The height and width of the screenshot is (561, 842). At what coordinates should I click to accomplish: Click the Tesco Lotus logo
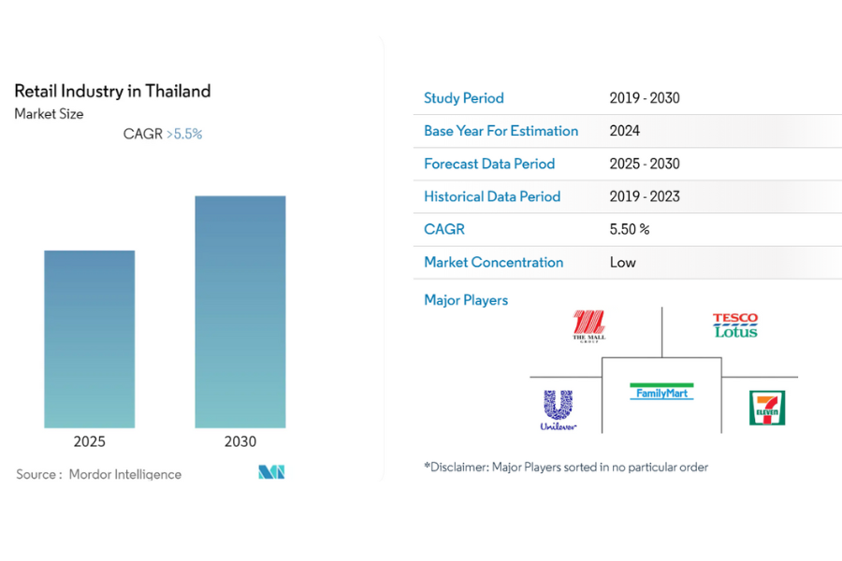coord(735,325)
